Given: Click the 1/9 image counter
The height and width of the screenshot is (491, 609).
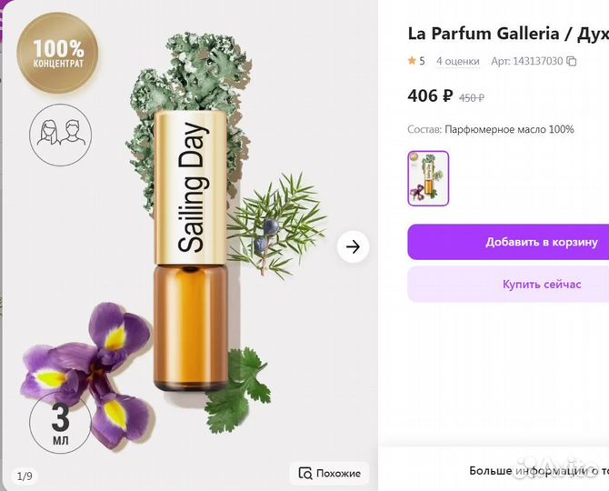Looking at the screenshot, I should point(25,476).
